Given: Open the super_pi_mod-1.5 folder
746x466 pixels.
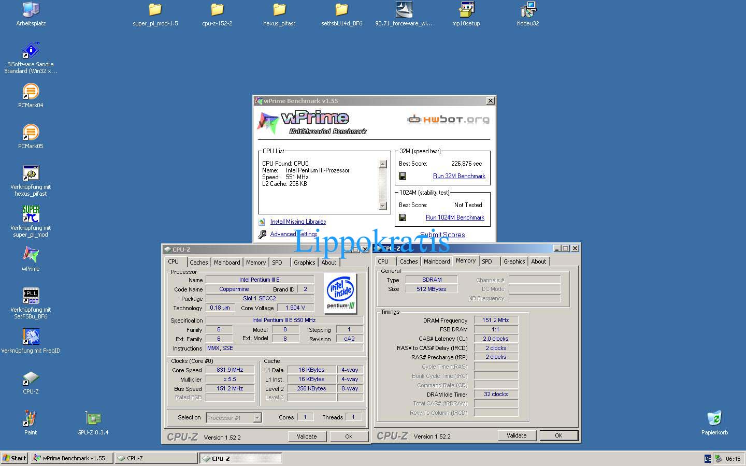Looking at the screenshot, I should (x=155, y=14).
